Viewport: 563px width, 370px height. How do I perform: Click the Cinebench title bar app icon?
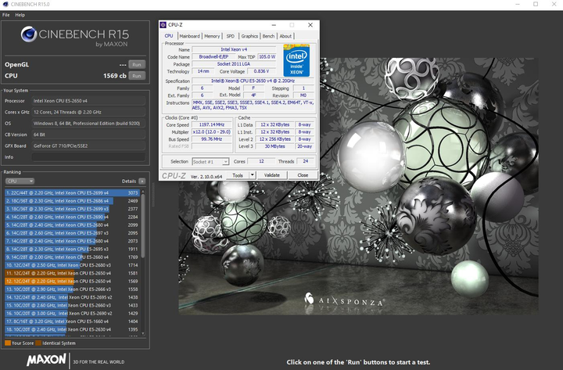pyautogui.click(x=5, y=5)
